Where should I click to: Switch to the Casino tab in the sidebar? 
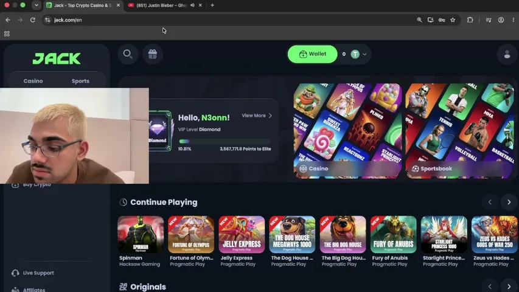tap(33, 81)
